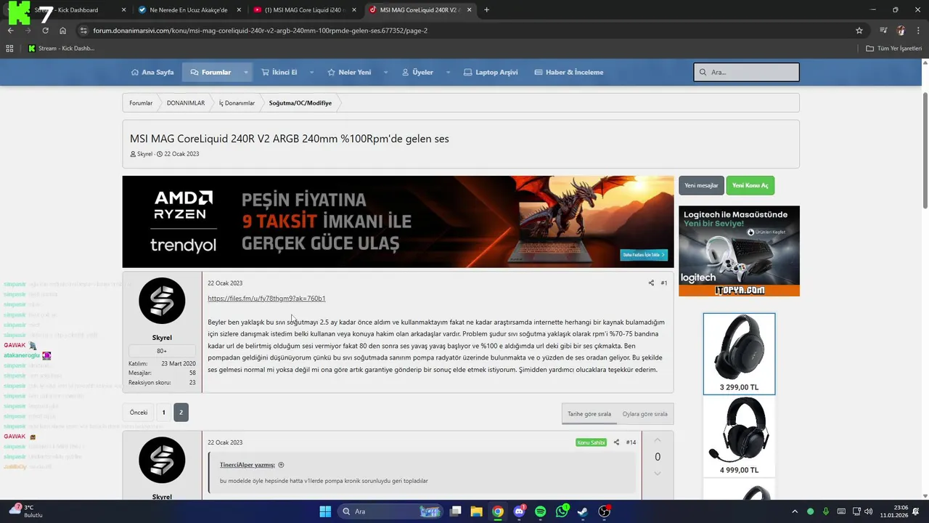Expand the Üyeler dropdown arrow
929x523 pixels.
pyautogui.click(x=448, y=73)
